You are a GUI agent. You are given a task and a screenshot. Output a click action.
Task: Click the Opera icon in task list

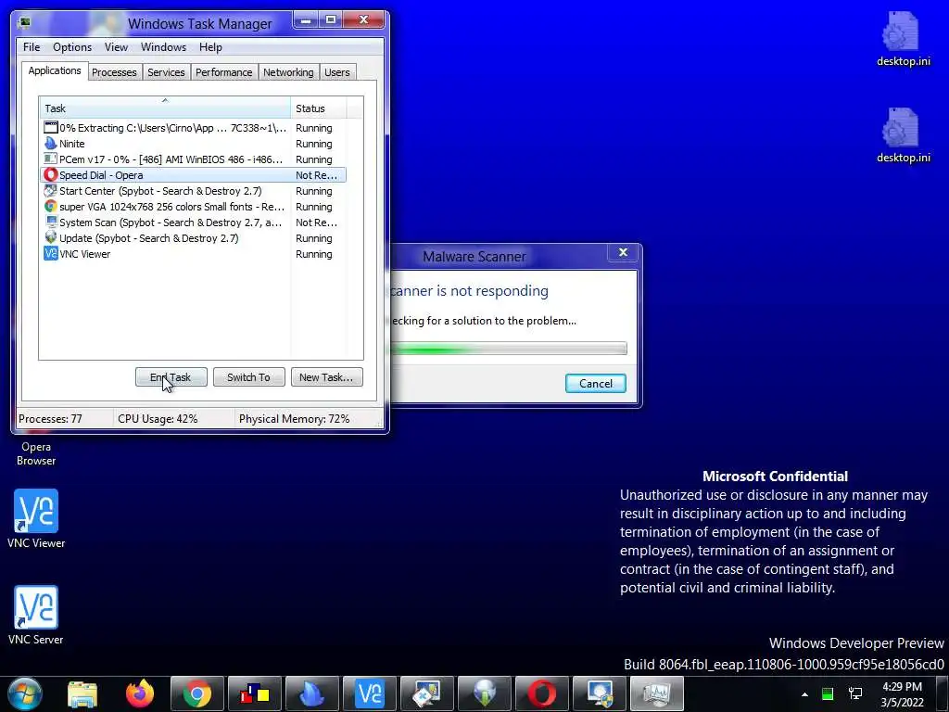[x=51, y=175]
